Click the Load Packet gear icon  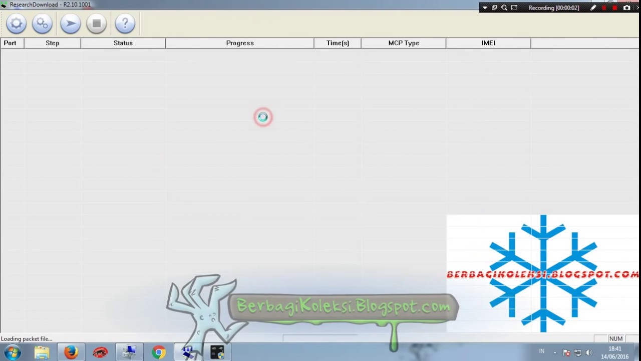pyautogui.click(x=17, y=24)
